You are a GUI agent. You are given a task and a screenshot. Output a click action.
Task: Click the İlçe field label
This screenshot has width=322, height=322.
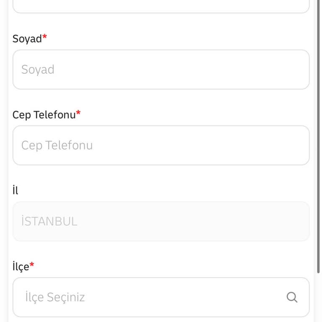point(21,267)
